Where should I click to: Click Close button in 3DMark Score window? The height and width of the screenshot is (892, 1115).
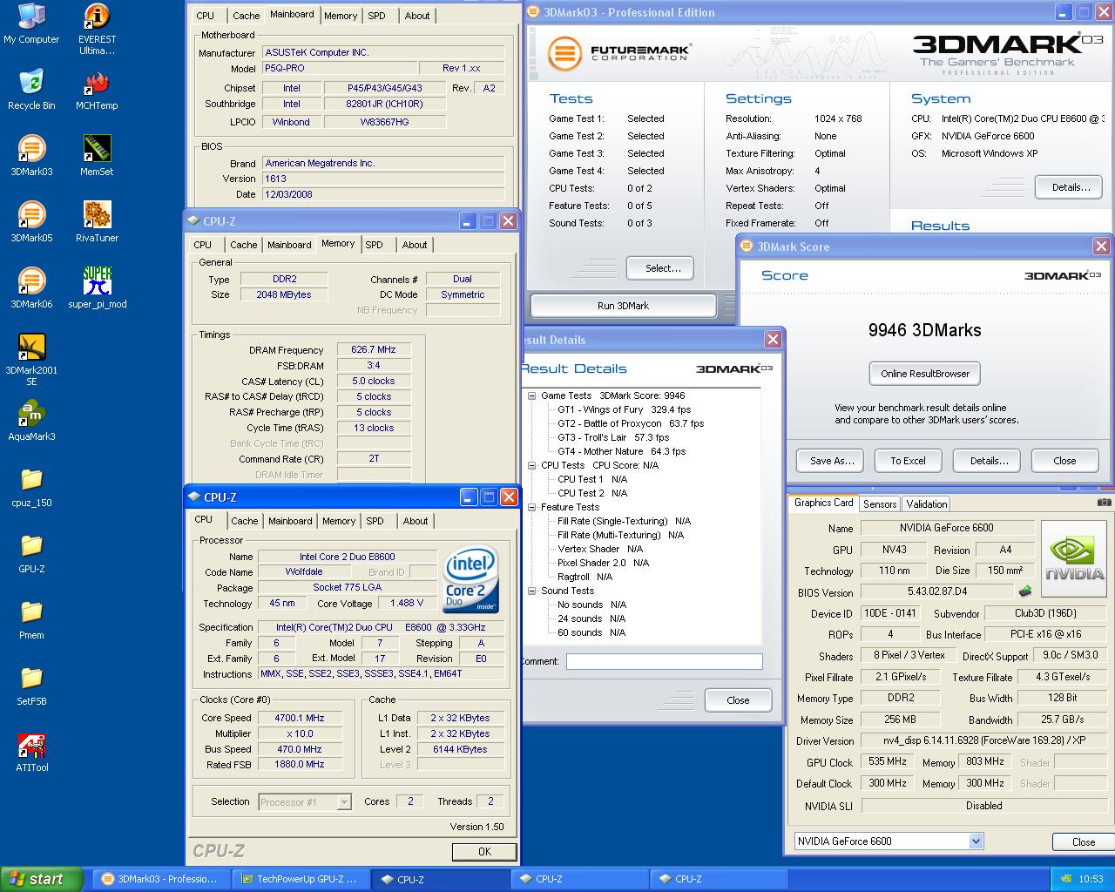[1064, 461]
